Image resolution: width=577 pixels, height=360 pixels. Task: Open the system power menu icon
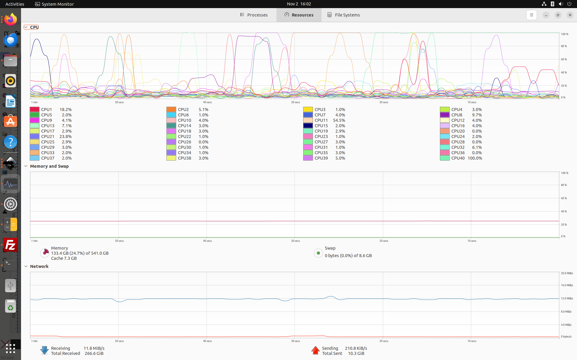point(569,4)
